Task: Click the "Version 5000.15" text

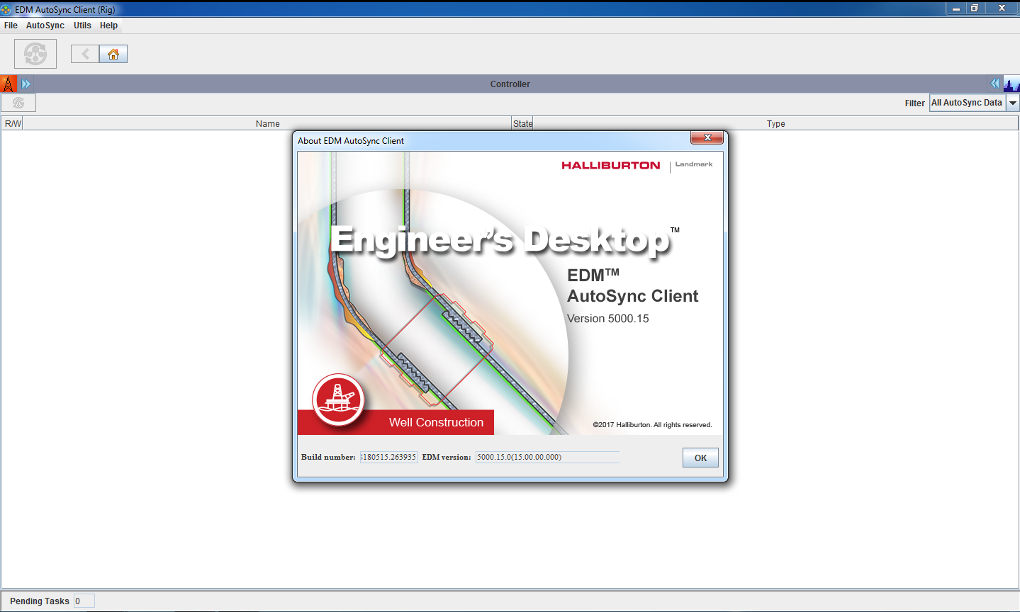Action: (x=607, y=319)
